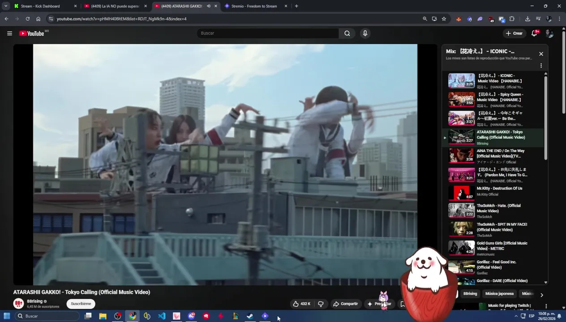Open Visual Studio Code from taskbar
Image resolution: width=566 pixels, height=322 pixels.
[162, 316]
